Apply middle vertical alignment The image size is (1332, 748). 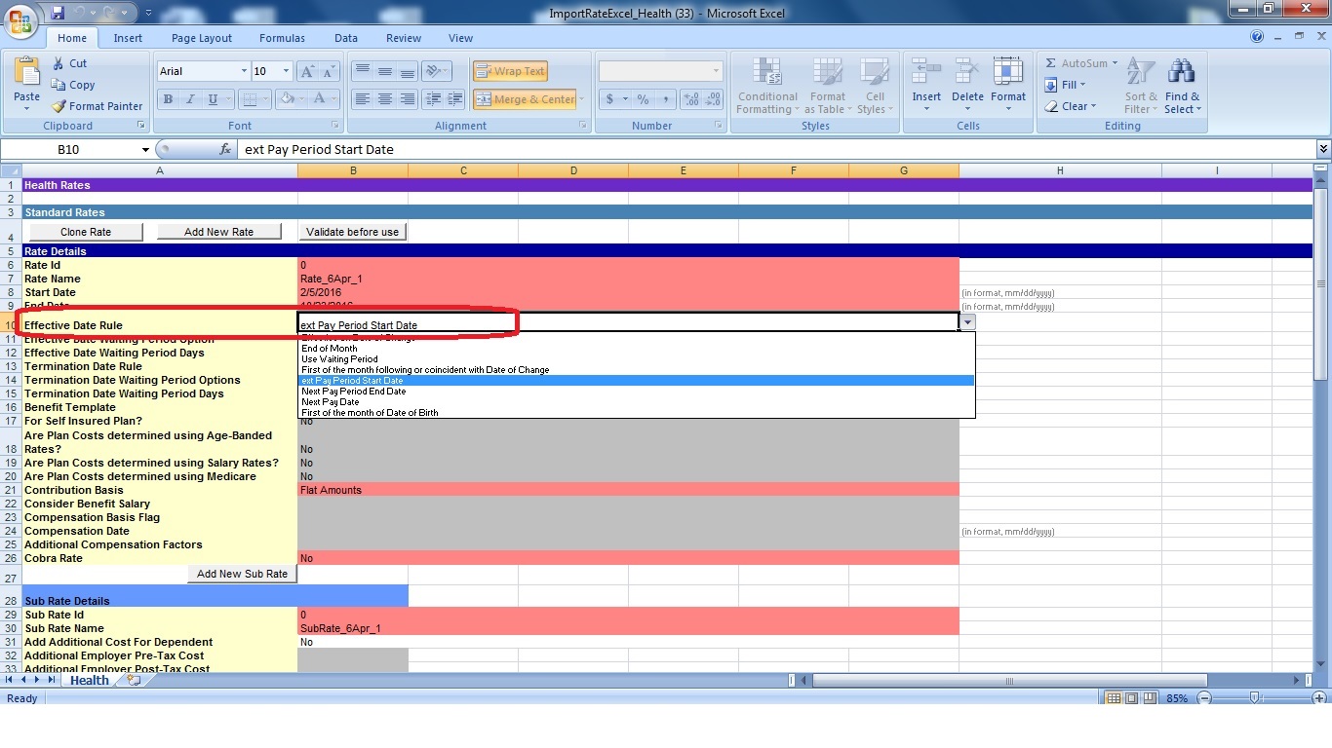[385, 71]
